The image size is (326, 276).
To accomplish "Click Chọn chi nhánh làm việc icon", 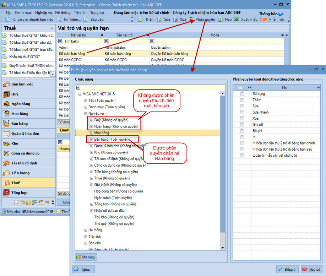I will 7,20.
